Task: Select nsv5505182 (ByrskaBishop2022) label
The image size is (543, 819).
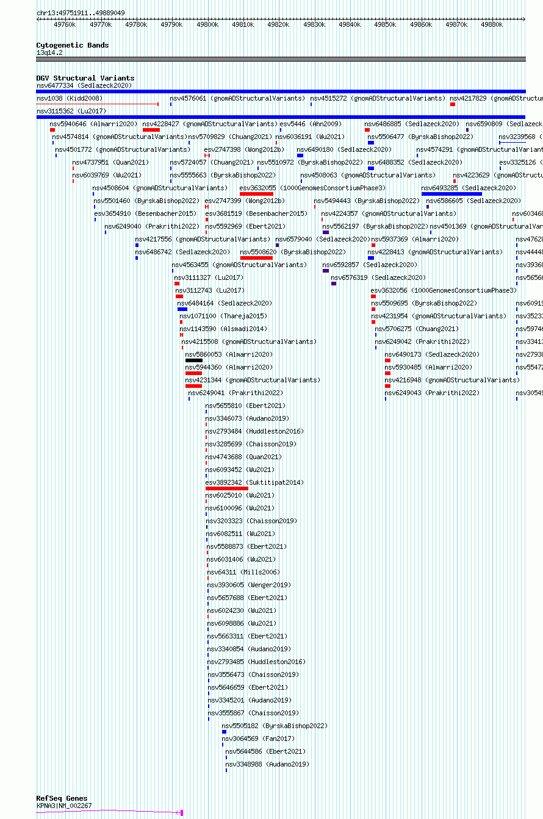Action: tap(275, 726)
